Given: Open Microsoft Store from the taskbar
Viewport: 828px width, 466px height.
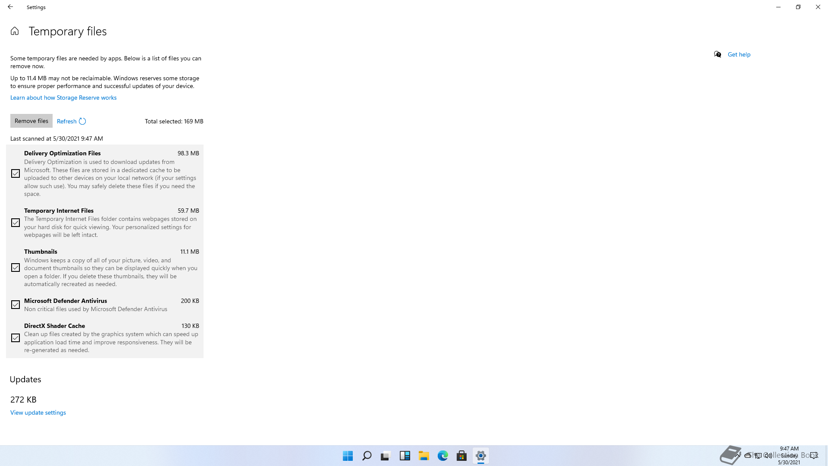Looking at the screenshot, I should click(x=462, y=456).
